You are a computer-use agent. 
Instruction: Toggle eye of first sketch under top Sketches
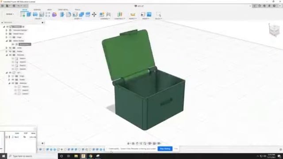pos(13,58)
